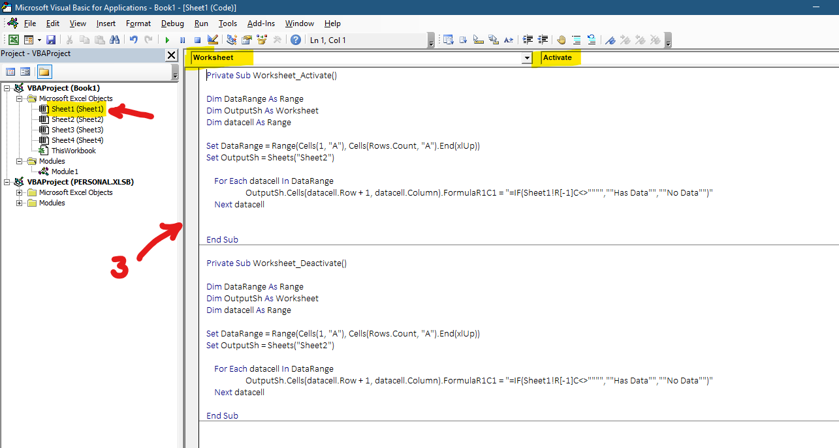Open Visual Basic Help question mark icon
839x448 pixels.
pyautogui.click(x=295, y=40)
